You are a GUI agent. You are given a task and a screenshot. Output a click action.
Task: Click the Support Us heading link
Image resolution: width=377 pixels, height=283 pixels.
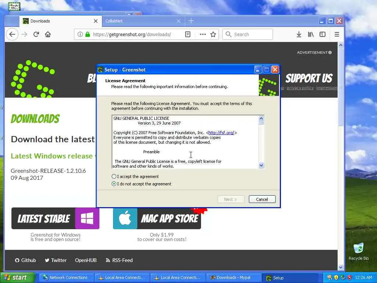(309, 78)
